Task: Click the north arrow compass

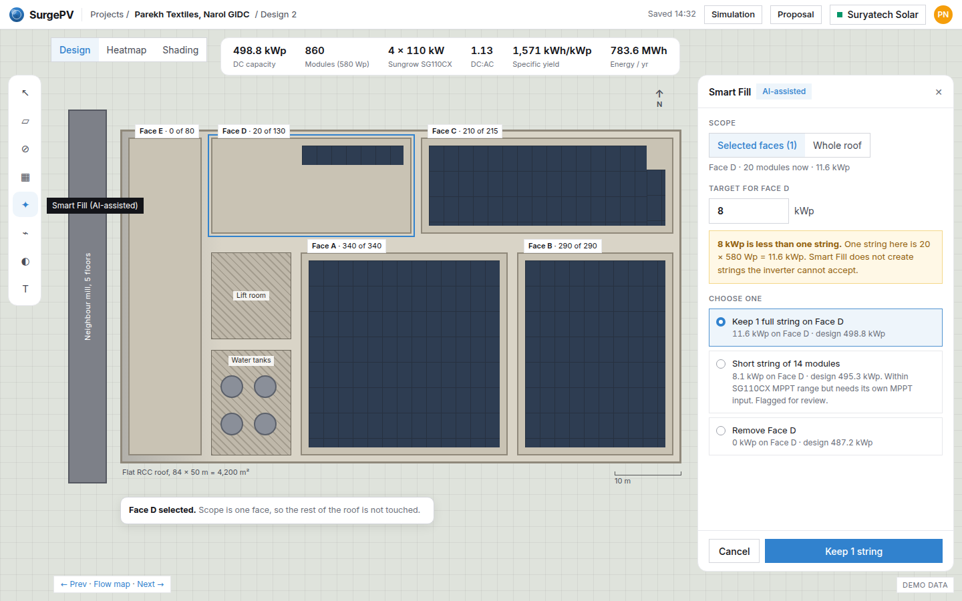Action: pos(659,98)
